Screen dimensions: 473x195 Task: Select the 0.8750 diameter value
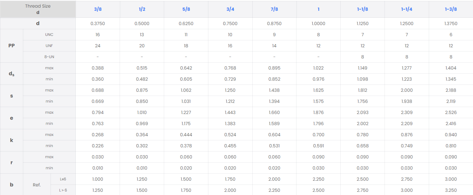click(274, 24)
